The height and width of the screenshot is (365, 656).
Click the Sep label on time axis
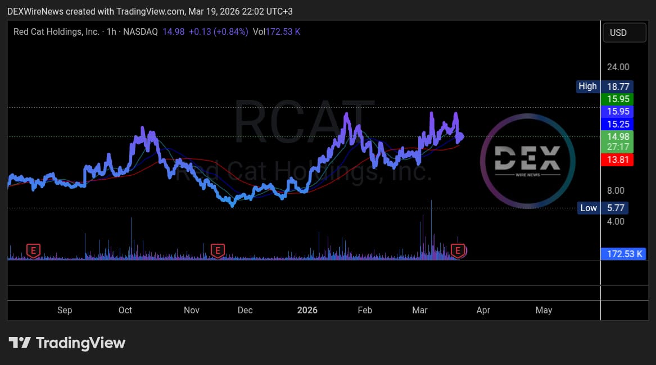[x=65, y=310]
